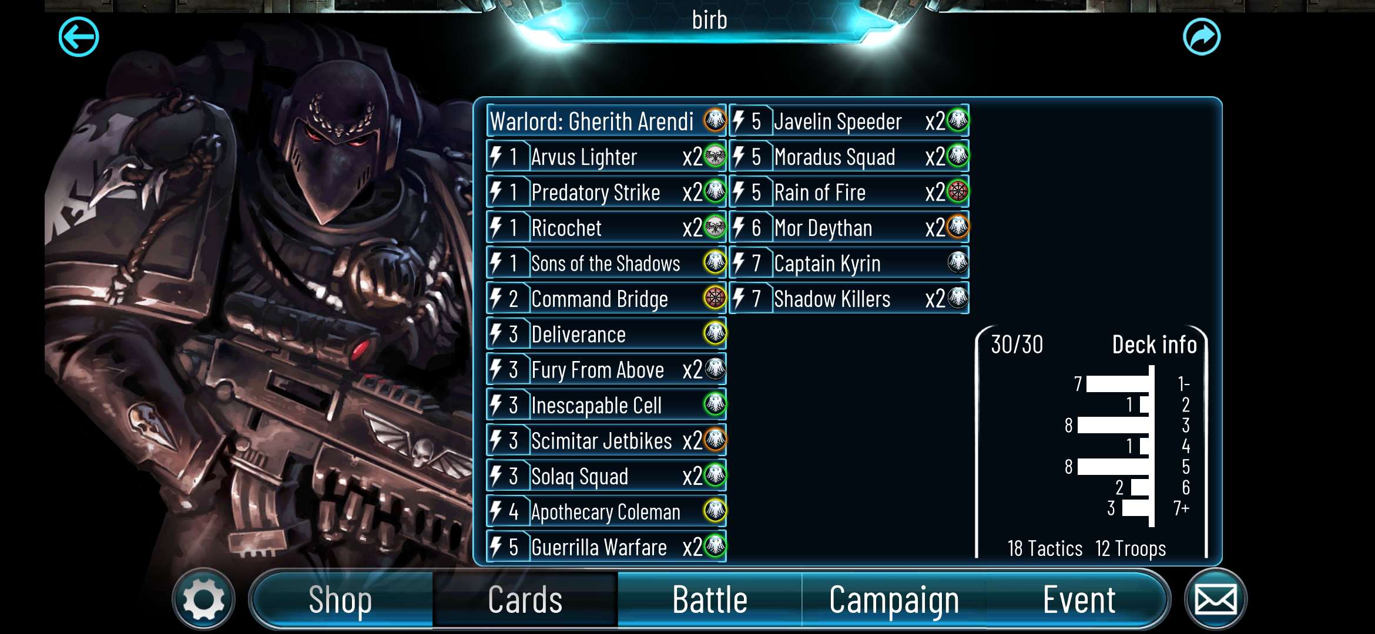The width and height of the screenshot is (1375, 634).
Task: Tap the share deck arrow icon
Action: click(1202, 37)
